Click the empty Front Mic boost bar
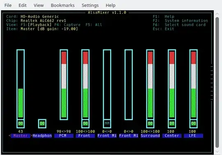The image size is (222, 155). point(129,84)
